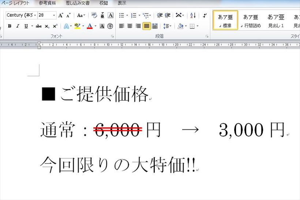Apply paragraph shading with paint bucket
The height and width of the screenshot is (200, 300).
[x=180, y=26]
